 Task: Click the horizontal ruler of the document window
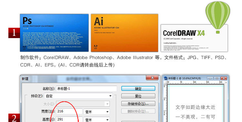[196, 83]
